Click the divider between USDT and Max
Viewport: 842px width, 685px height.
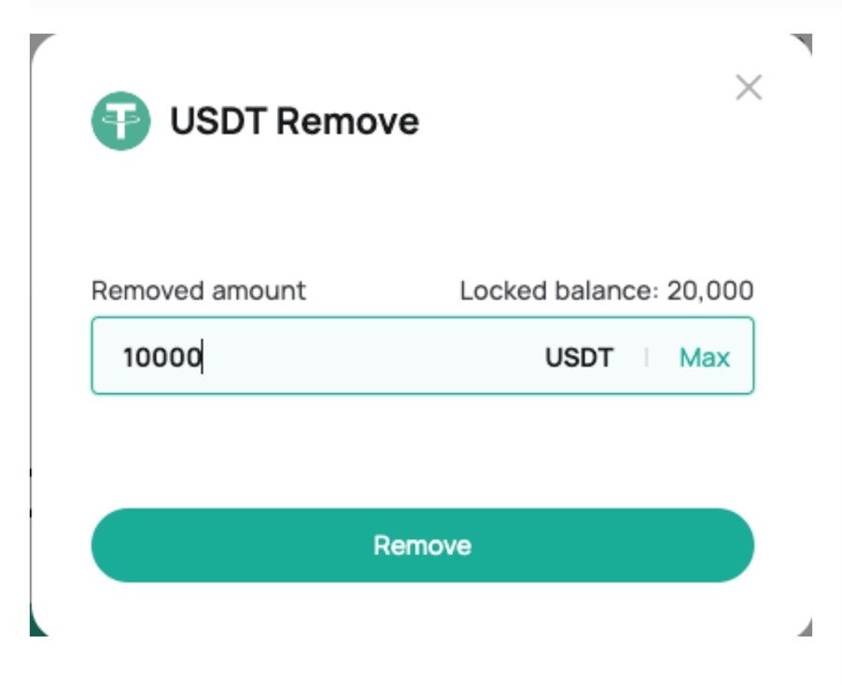pyautogui.click(x=647, y=357)
